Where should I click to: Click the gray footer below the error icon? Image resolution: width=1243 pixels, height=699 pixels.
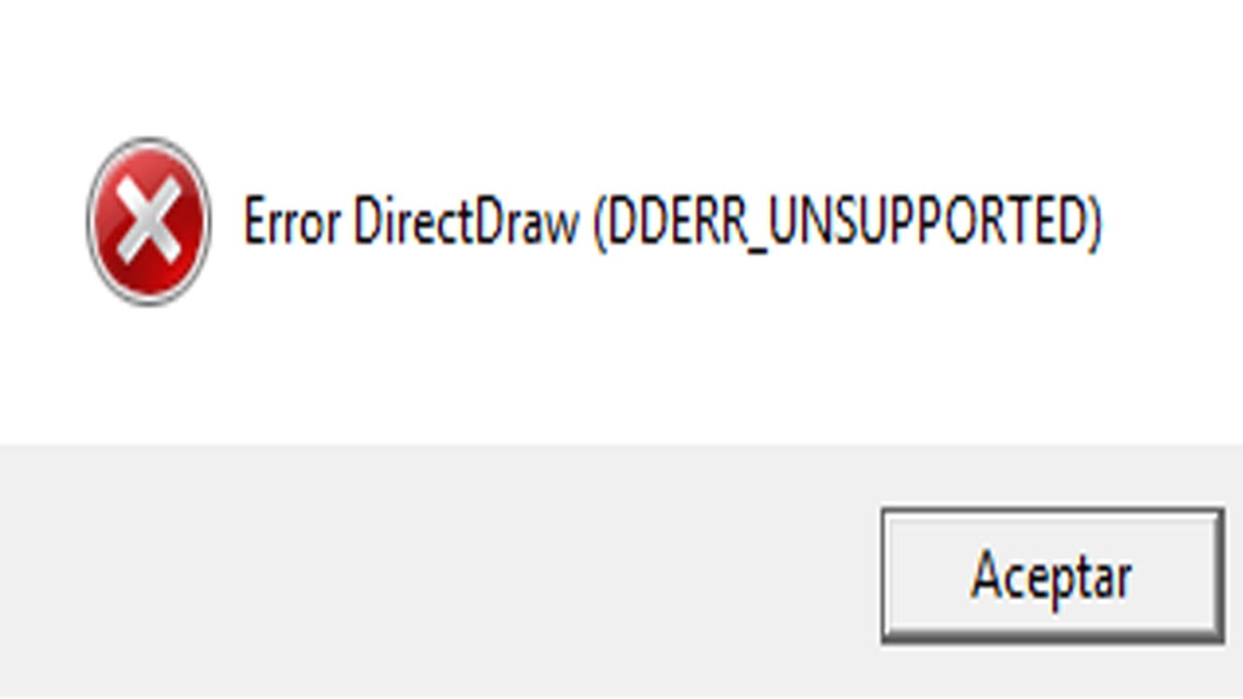pyautogui.click(x=149, y=571)
